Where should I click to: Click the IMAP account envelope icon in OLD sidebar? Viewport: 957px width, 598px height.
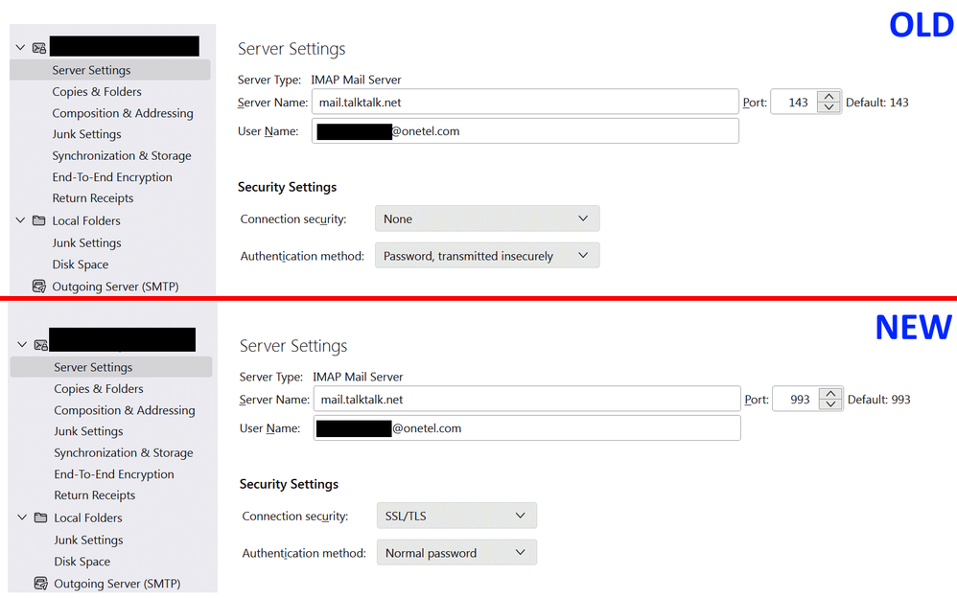point(38,46)
